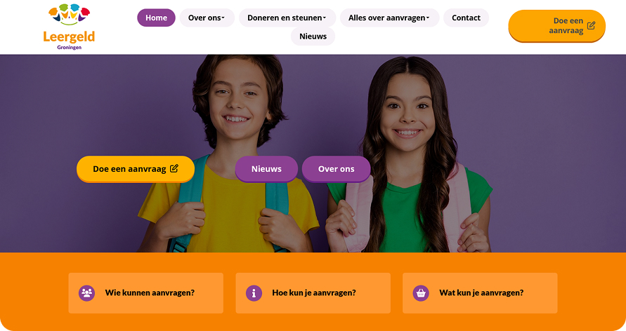Go to the Home menu item
The width and height of the screenshot is (626, 331).
[156, 18]
